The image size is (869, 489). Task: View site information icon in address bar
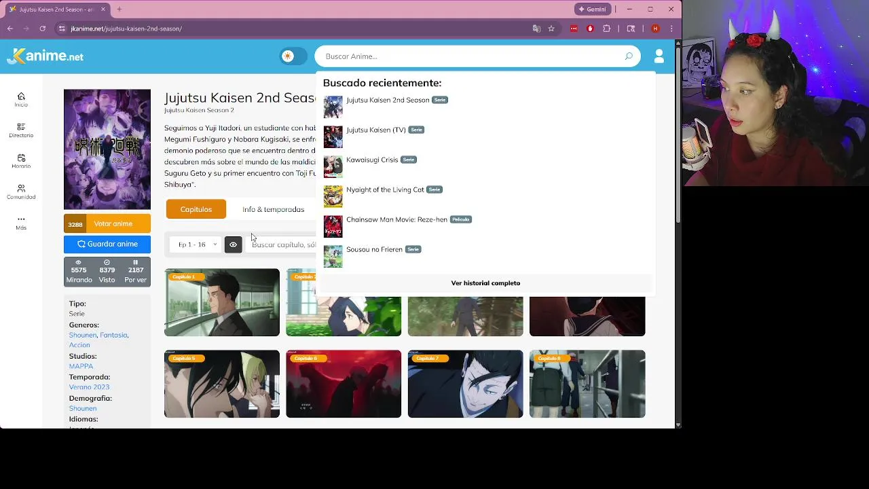(x=62, y=29)
